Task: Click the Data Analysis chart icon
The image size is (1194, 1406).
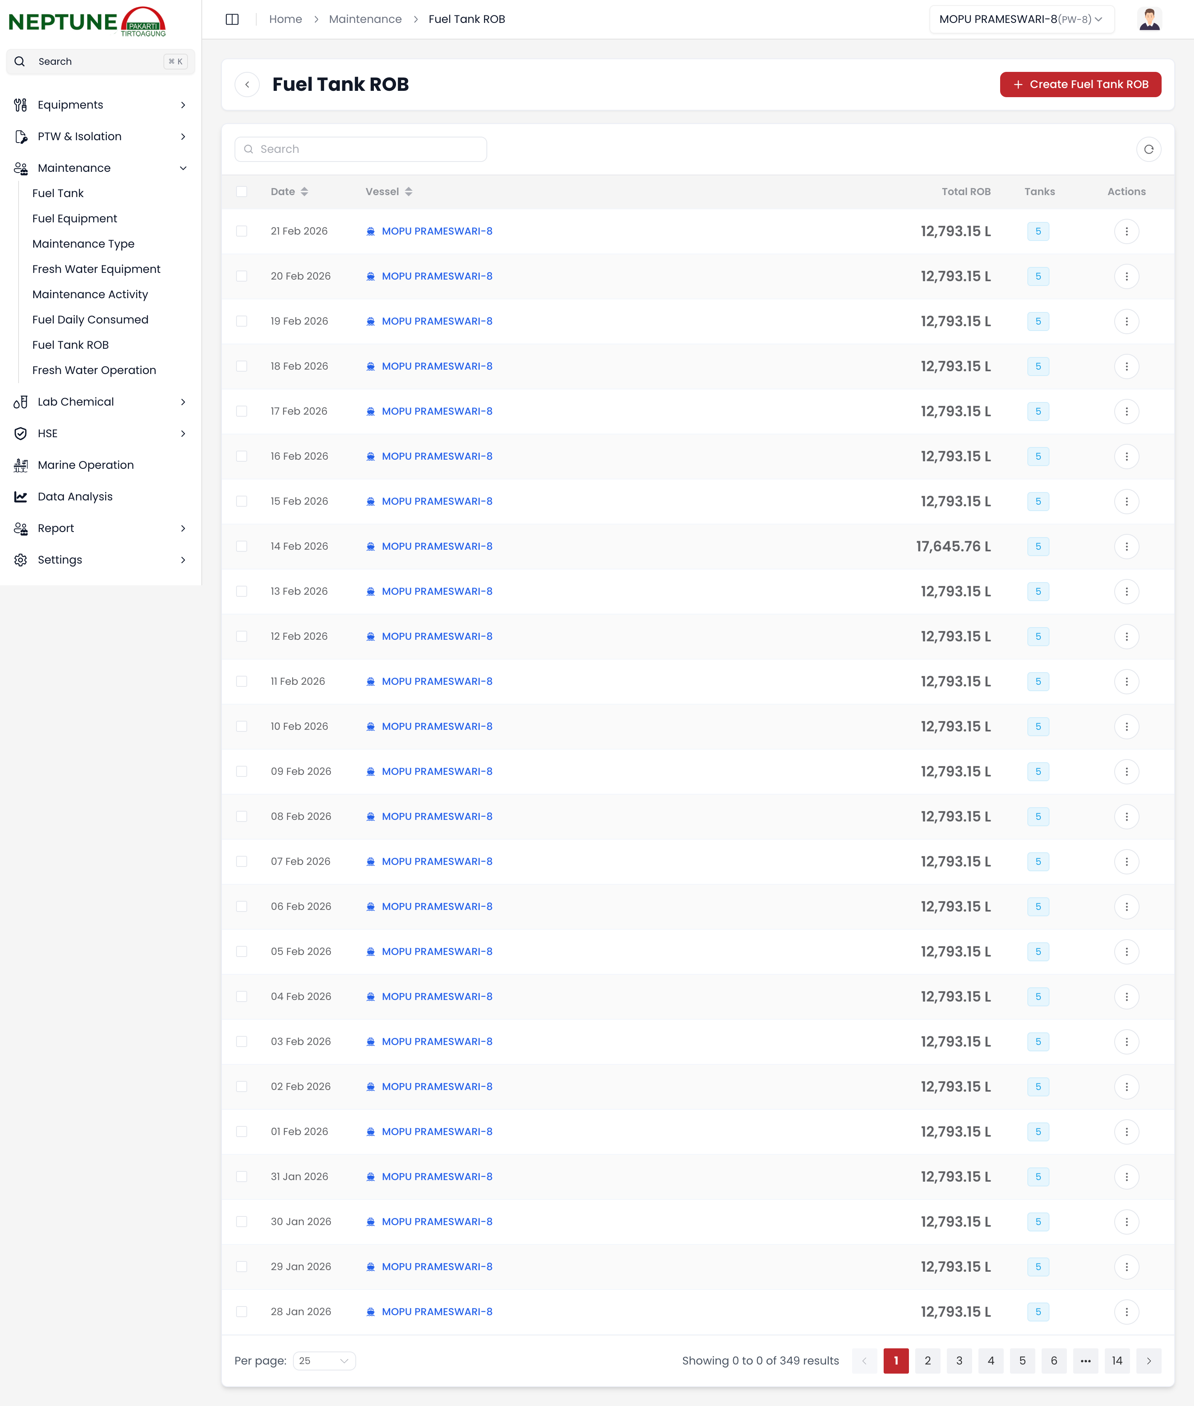Action: tap(21, 496)
